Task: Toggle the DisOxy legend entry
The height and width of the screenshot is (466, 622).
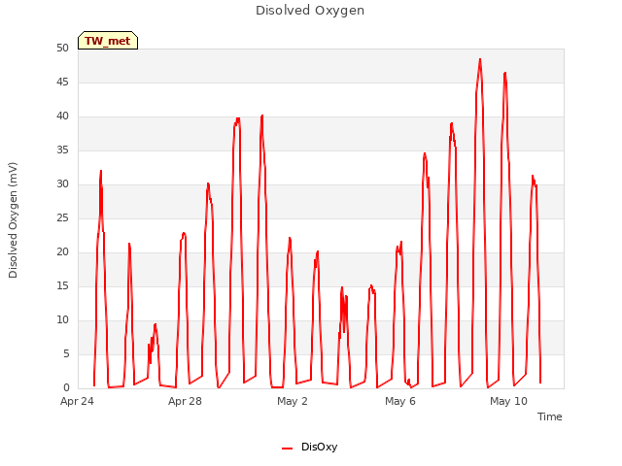Action: (x=309, y=447)
